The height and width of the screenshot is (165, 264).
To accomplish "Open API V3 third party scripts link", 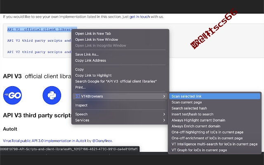I will click(39, 40).
